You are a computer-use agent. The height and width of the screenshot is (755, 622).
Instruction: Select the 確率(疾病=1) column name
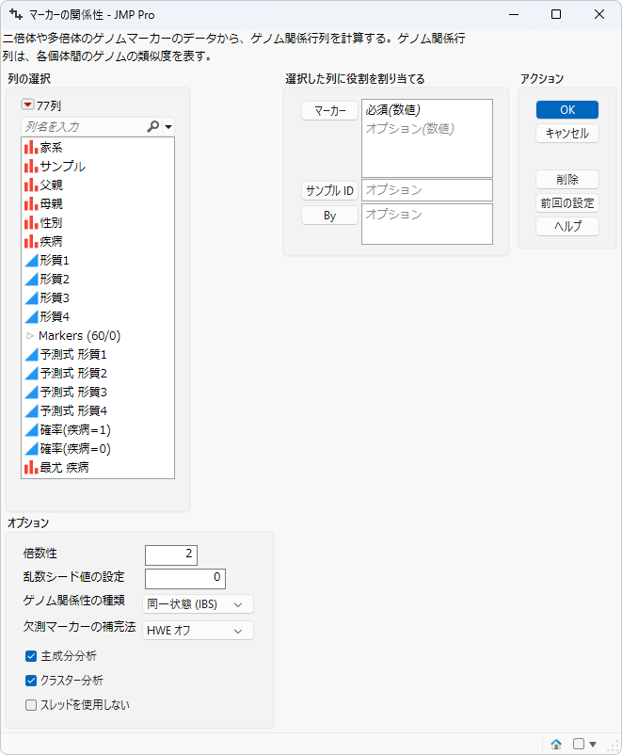pos(75,430)
